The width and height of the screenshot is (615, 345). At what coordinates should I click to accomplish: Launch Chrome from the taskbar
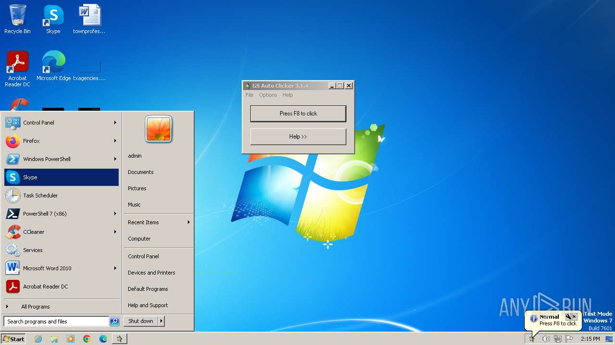point(87,339)
